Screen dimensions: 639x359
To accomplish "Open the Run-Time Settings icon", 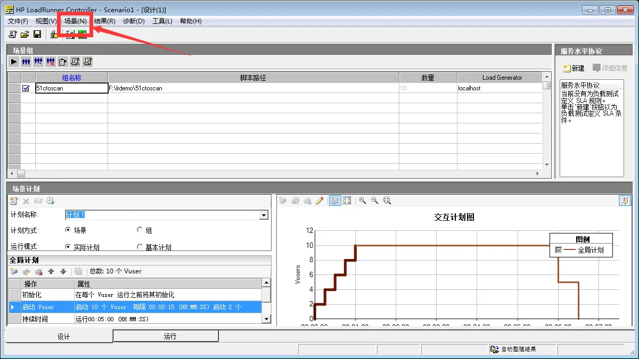I will [x=63, y=62].
